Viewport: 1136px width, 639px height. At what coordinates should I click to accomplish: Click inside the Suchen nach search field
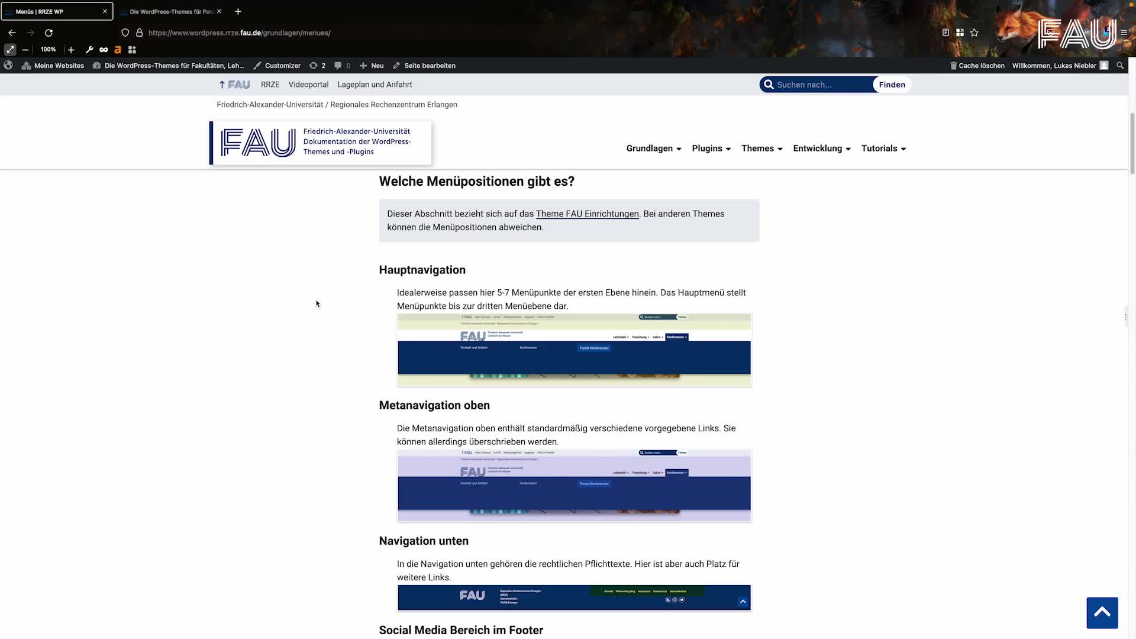822,85
